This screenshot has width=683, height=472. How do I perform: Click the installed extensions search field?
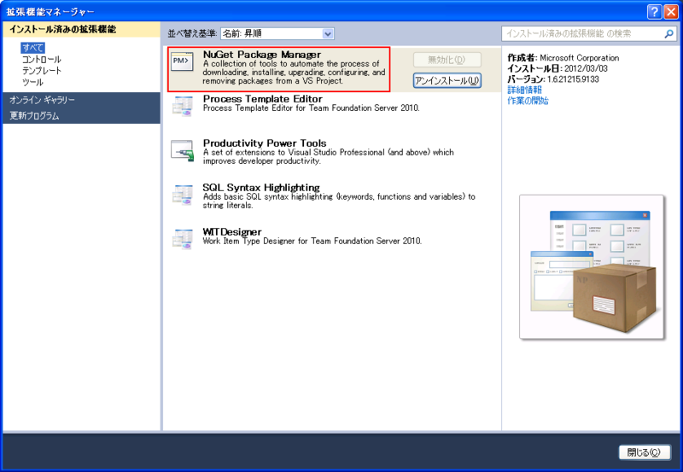pyautogui.click(x=589, y=33)
